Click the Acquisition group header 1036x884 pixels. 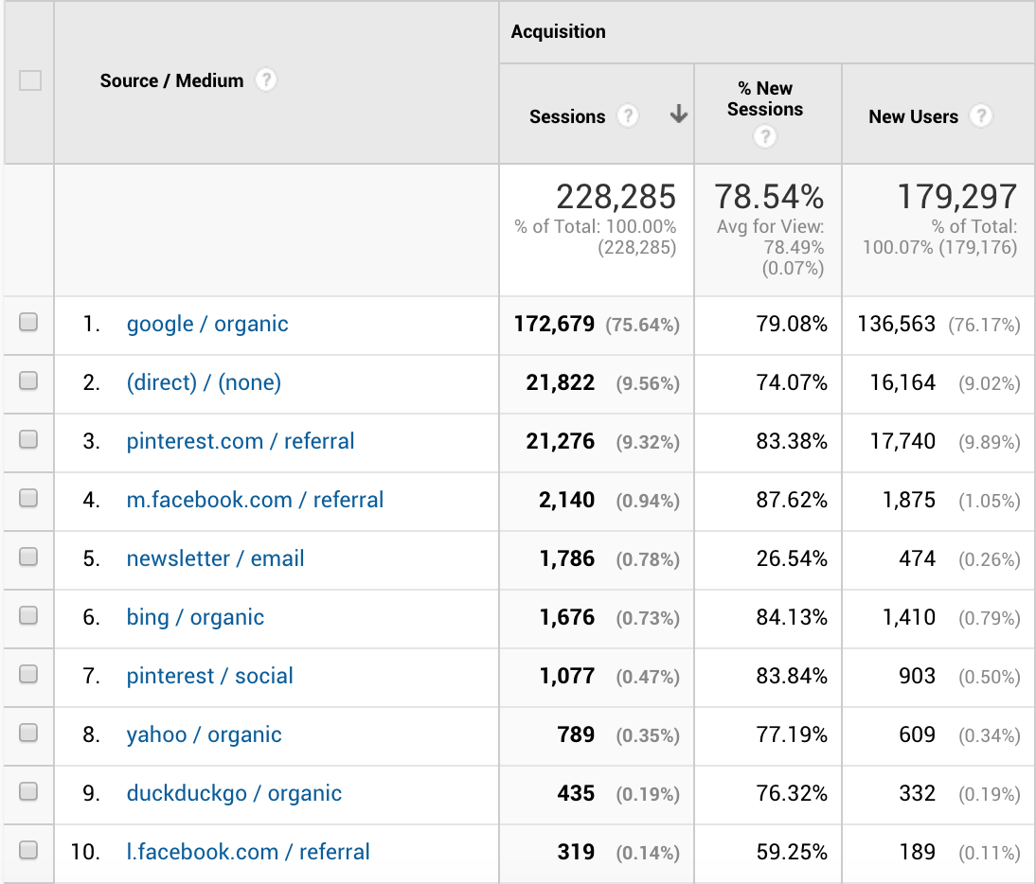(559, 31)
